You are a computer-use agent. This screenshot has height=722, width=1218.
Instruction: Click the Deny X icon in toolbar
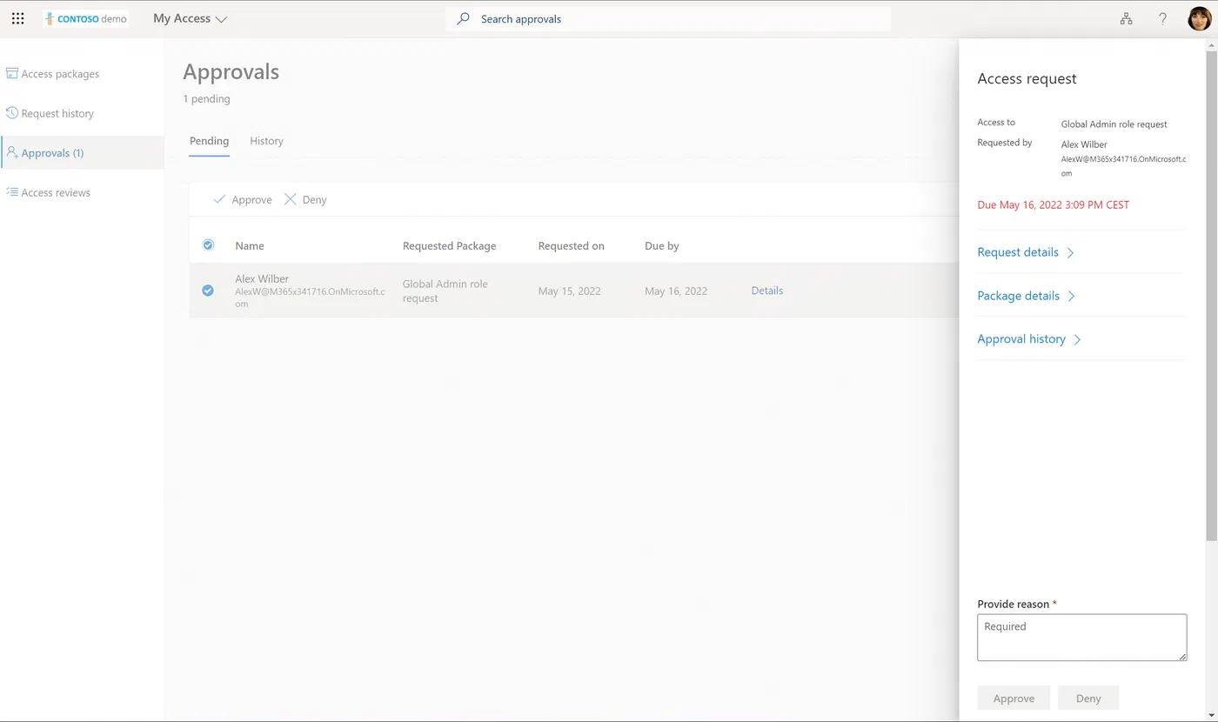pyautogui.click(x=291, y=199)
